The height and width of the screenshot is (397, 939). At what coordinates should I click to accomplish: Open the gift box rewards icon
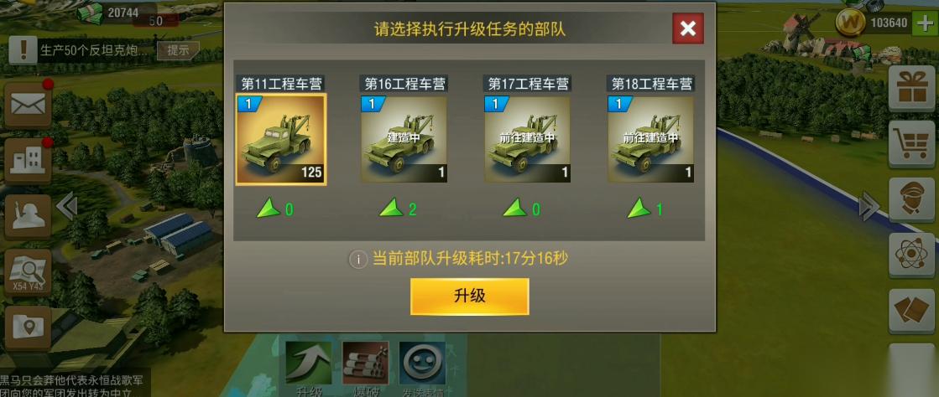click(x=911, y=89)
